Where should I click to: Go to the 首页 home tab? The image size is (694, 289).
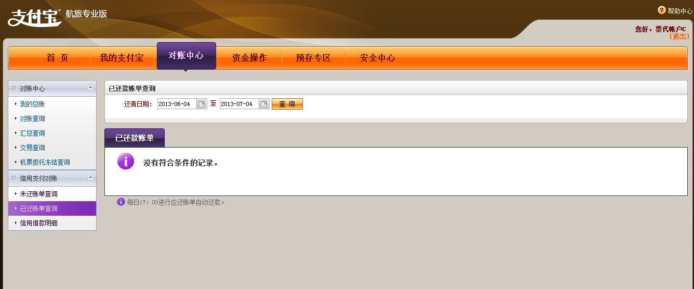tap(57, 58)
